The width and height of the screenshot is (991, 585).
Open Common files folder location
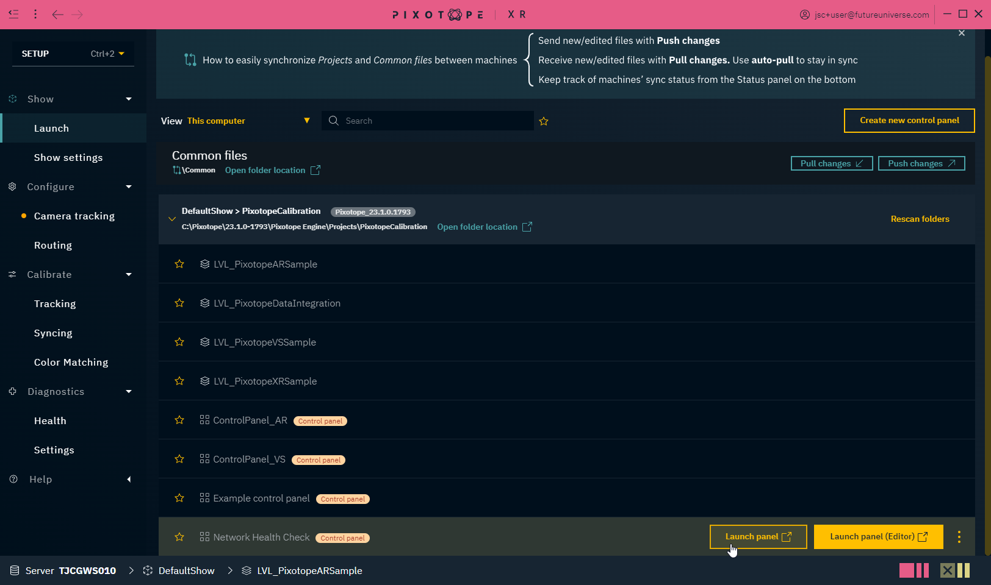tap(272, 170)
